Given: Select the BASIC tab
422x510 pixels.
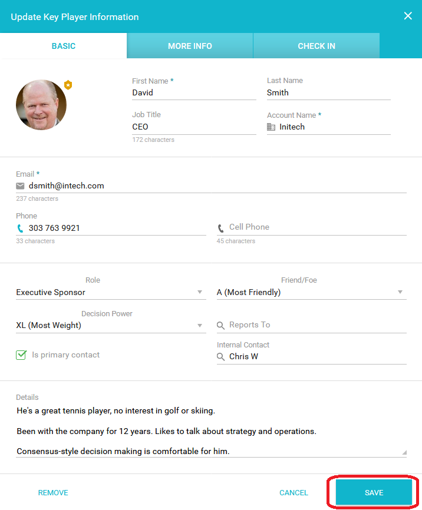Looking at the screenshot, I should pos(64,46).
